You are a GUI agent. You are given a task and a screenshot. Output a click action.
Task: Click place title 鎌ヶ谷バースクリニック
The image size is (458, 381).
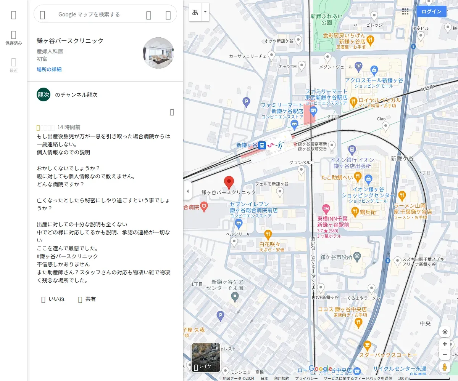tap(70, 41)
